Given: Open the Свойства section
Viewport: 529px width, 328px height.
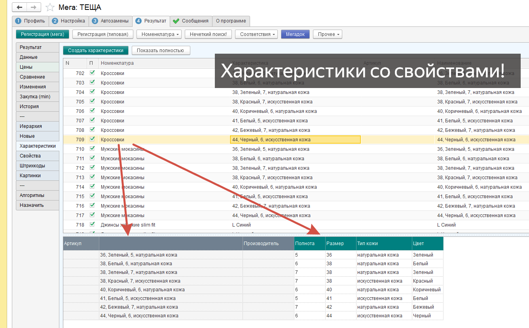Looking at the screenshot, I should (38, 156).
